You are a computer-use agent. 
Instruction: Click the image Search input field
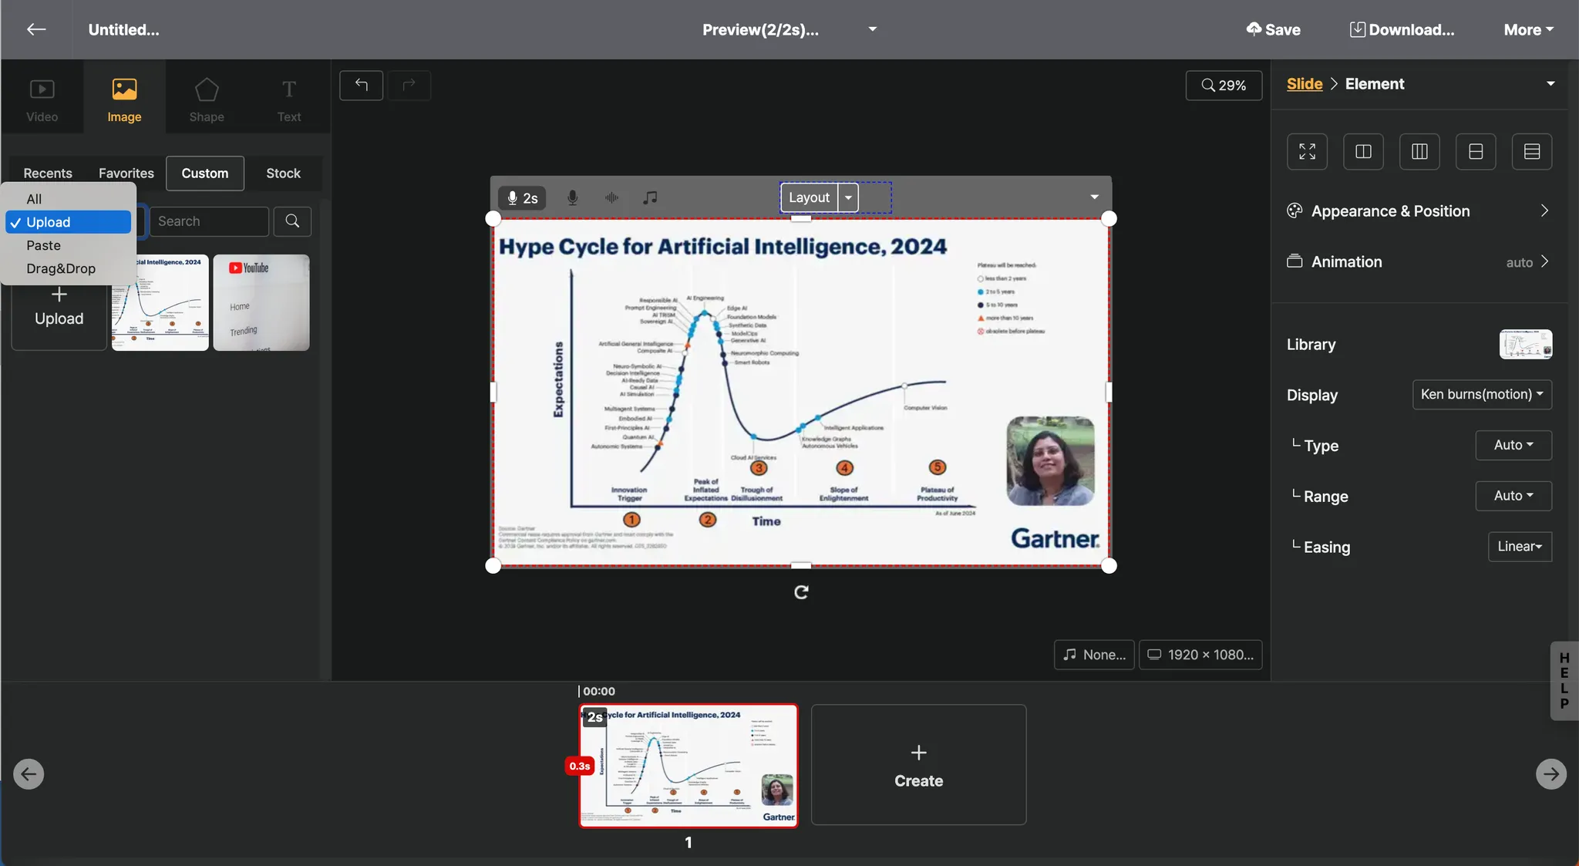click(209, 221)
